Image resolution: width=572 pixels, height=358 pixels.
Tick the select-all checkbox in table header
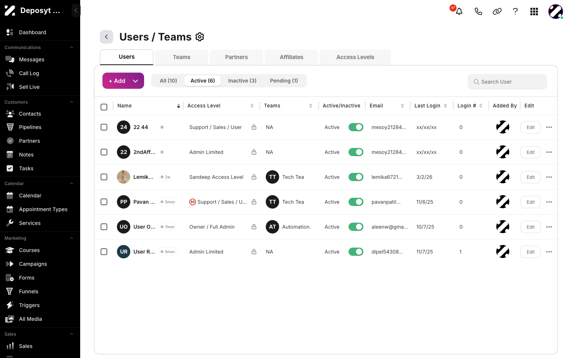point(104,107)
